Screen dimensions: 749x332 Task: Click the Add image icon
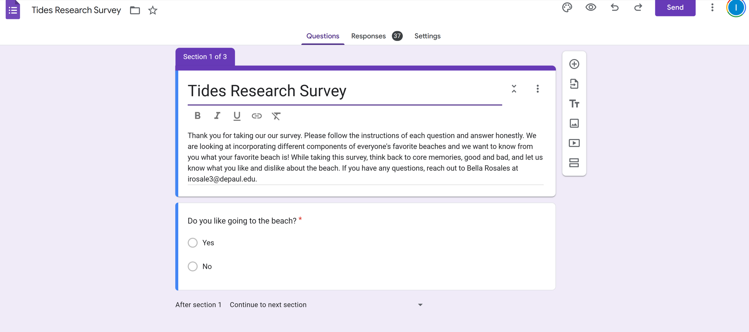coord(574,123)
